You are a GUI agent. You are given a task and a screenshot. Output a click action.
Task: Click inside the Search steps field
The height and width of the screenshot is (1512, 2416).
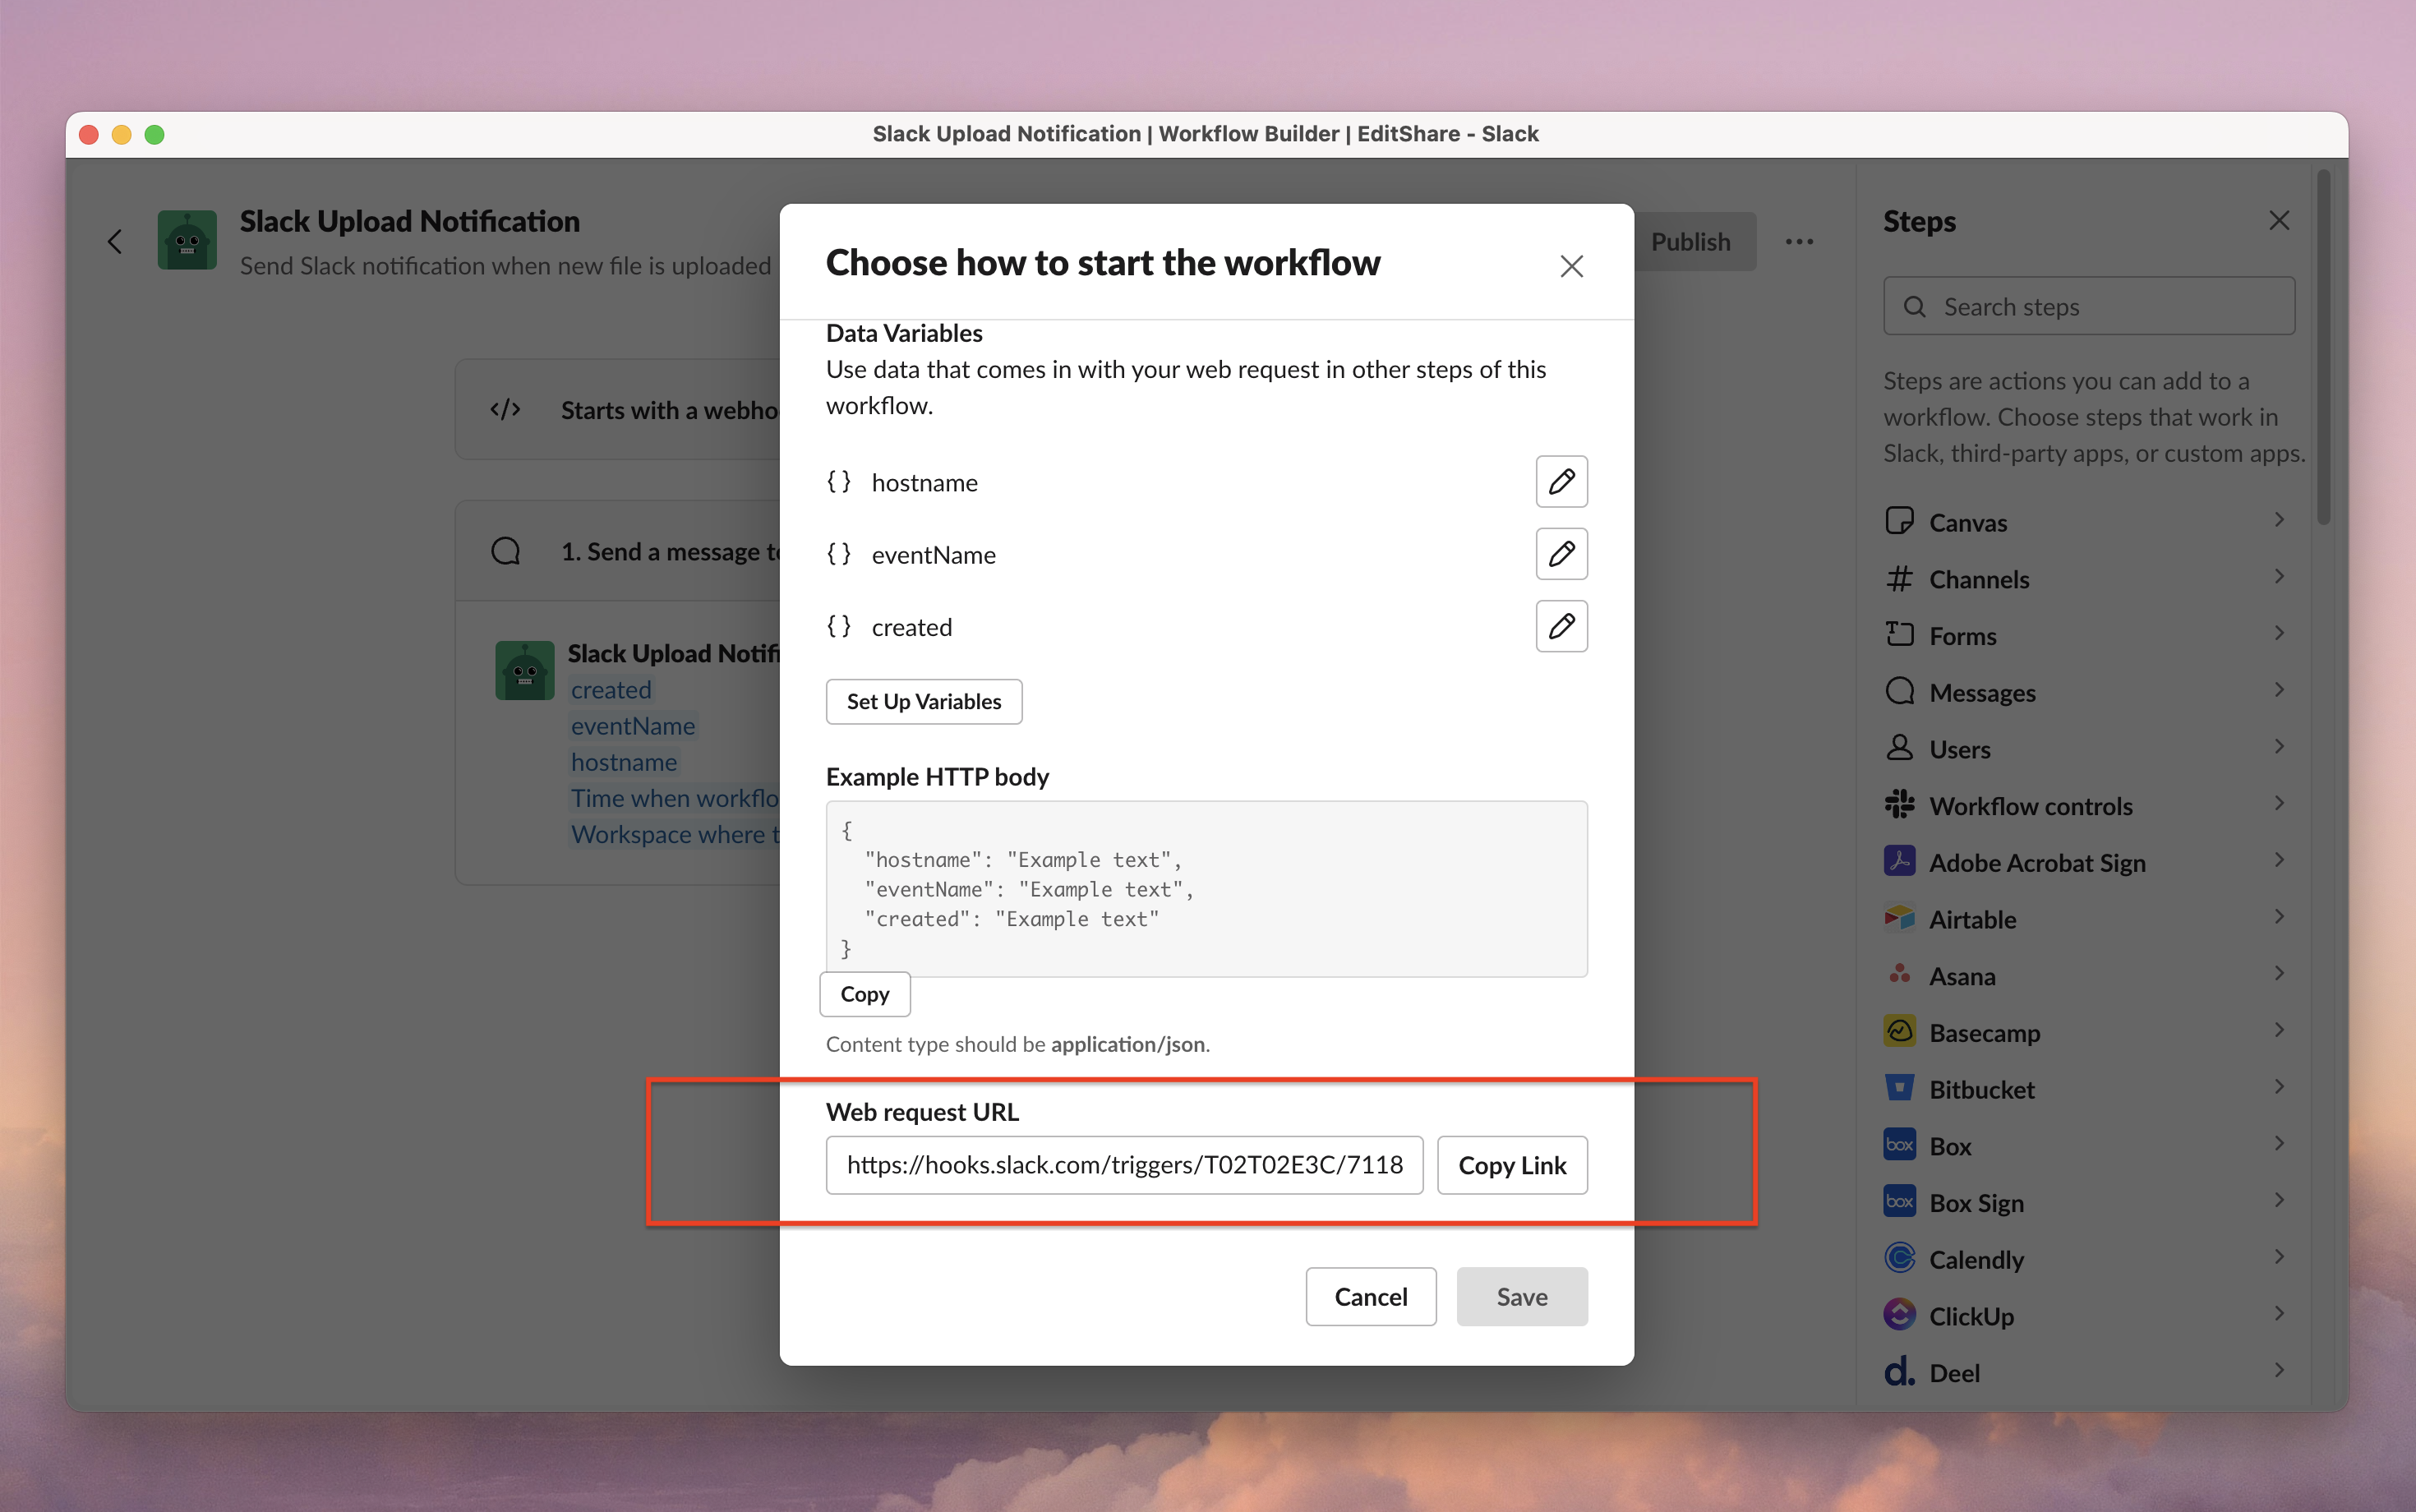coord(2089,306)
